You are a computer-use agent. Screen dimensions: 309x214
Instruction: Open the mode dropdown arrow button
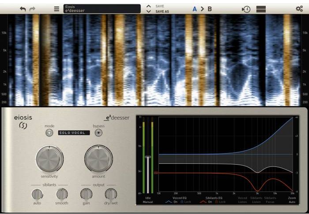49,133
